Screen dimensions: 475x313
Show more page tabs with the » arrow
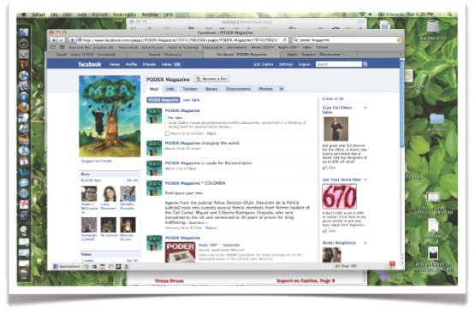coord(282,89)
